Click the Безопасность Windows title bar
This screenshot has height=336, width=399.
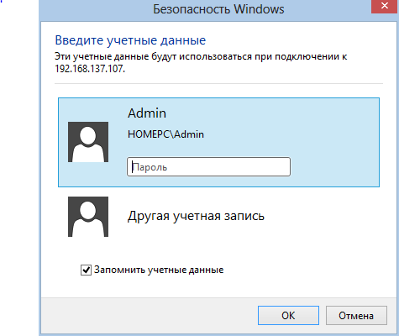218,9
